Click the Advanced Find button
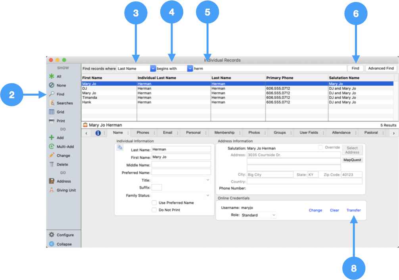This screenshot has height=280, width=399. 380,69
